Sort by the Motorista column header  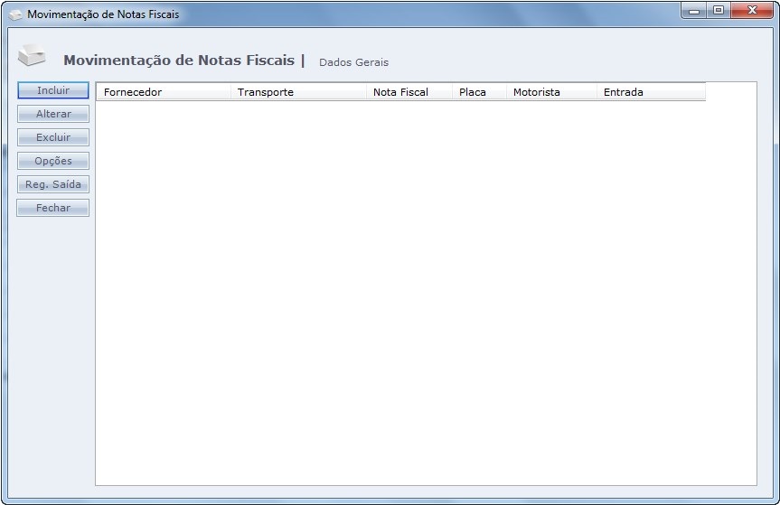(550, 92)
